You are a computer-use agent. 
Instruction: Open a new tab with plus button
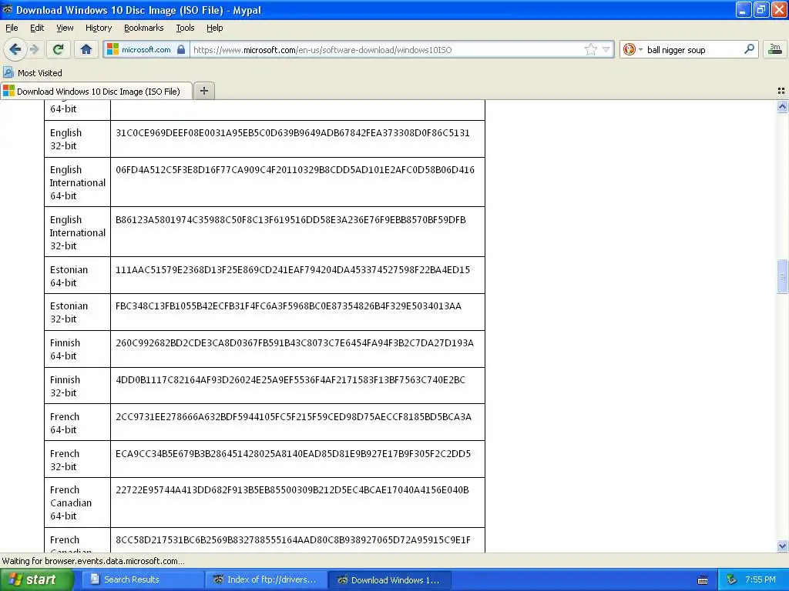pyautogui.click(x=203, y=91)
